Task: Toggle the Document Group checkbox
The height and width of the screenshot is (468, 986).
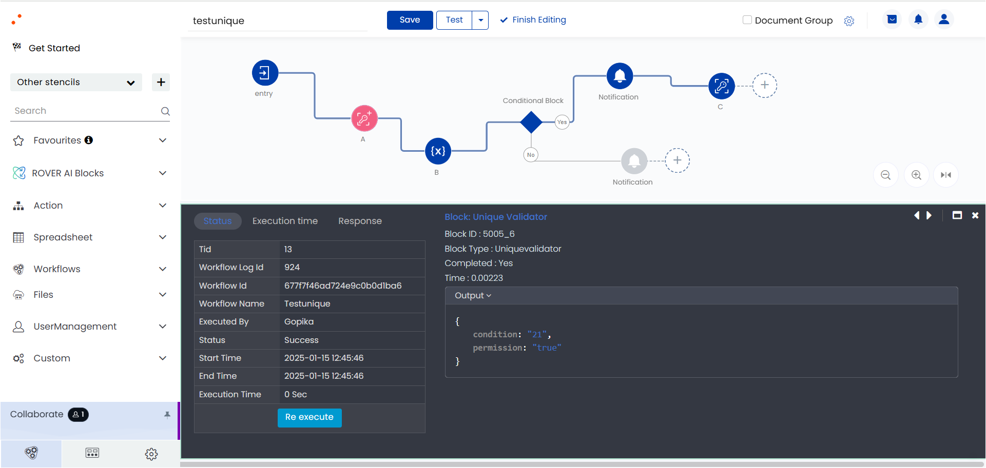Action: tap(747, 20)
